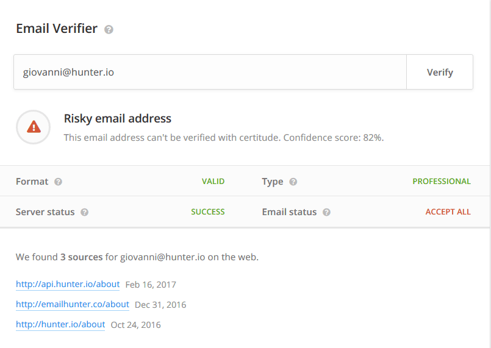Open the Email status help tooltip icon
The height and width of the screenshot is (348, 491).
(326, 212)
